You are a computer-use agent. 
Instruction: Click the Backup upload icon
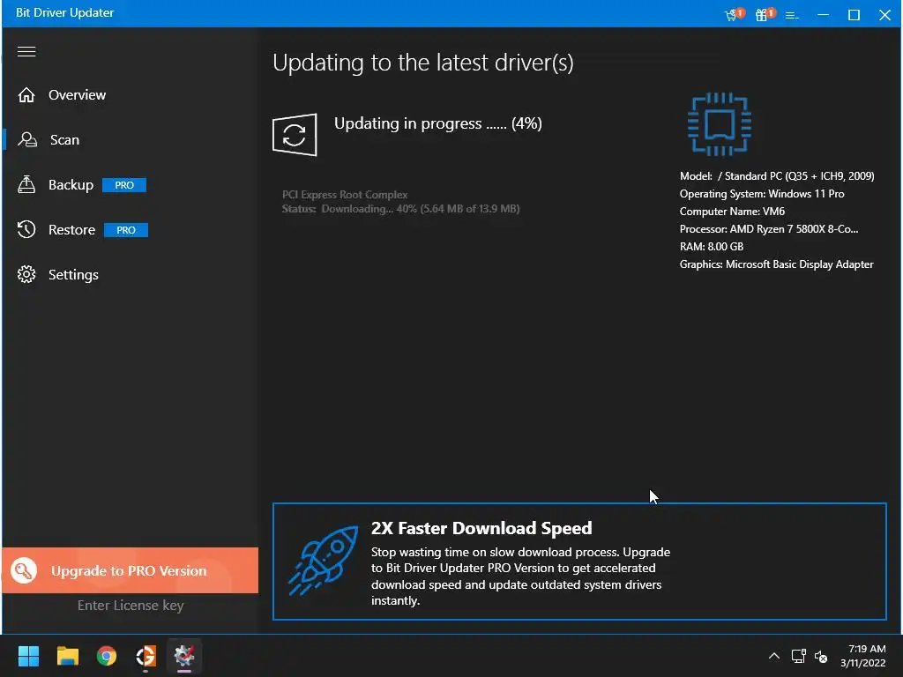point(26,184)
